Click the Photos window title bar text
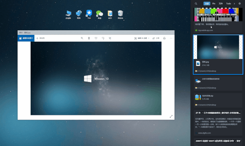The width and height of the screenshot is (245, 146). (x=25, y=33)
